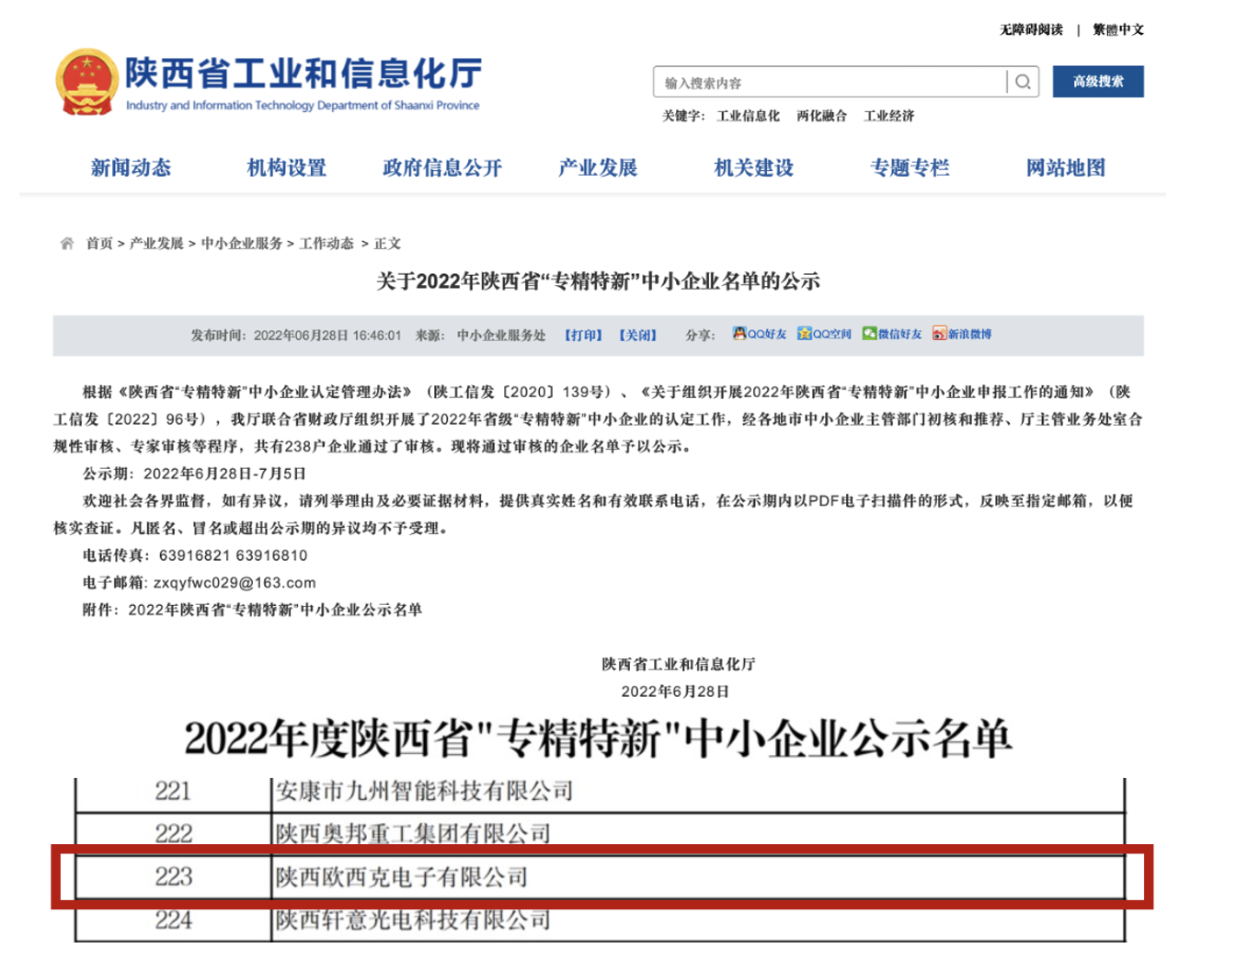
Task: Share to 新浪微博 icon
Action: click(x=939, y=334)
